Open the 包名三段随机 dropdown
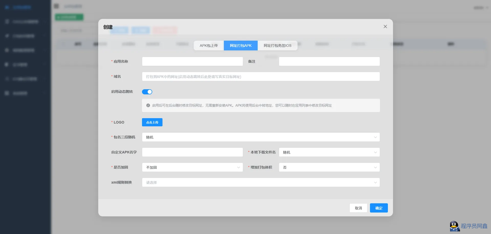The image size is (491, 234). click(260, 137)
